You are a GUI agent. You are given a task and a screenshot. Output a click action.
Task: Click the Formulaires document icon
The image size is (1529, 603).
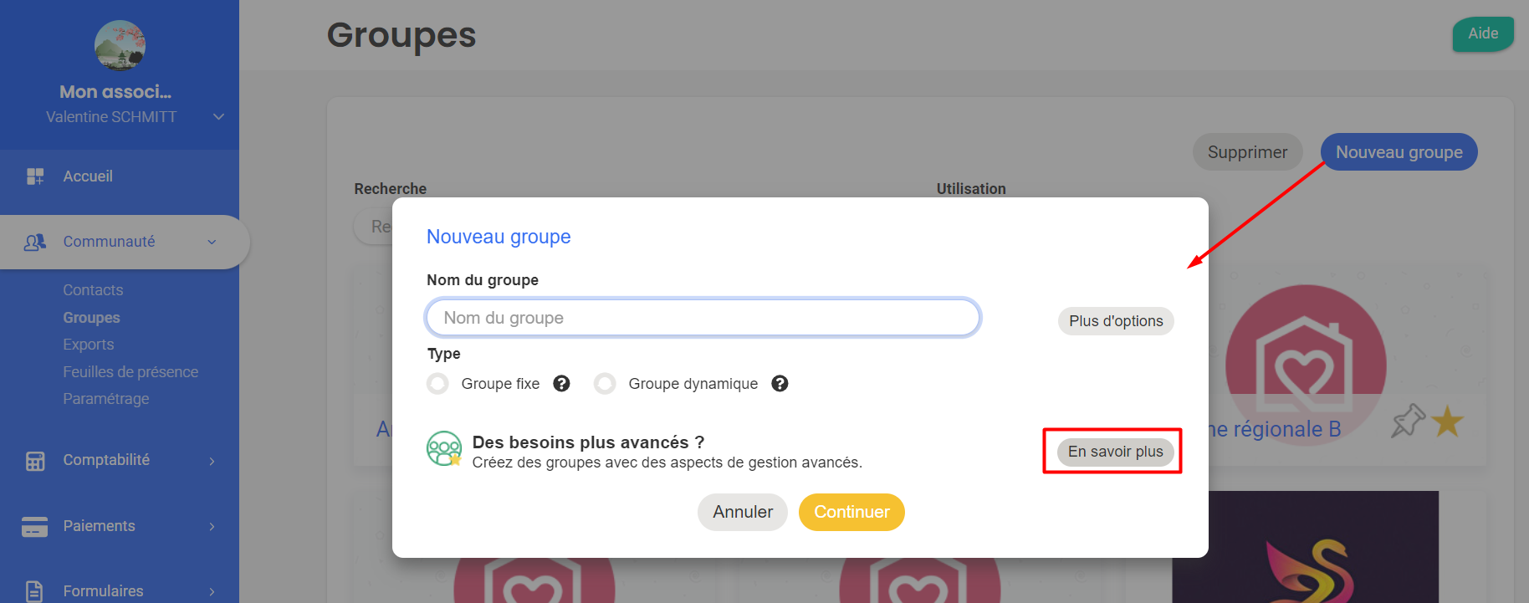click(34, 591)
